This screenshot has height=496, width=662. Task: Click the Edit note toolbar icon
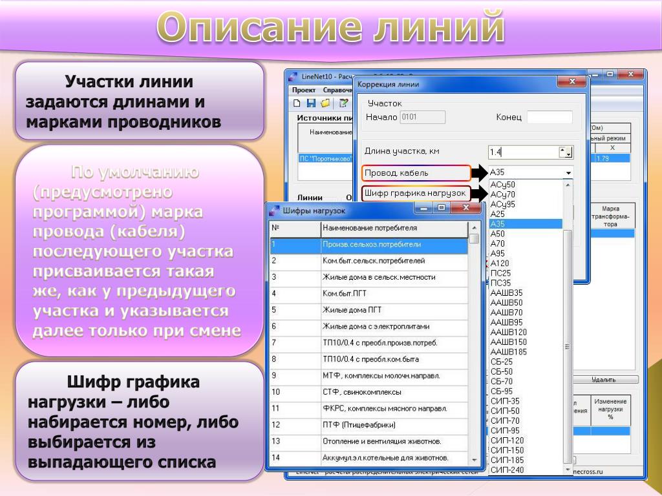(344, 103)
